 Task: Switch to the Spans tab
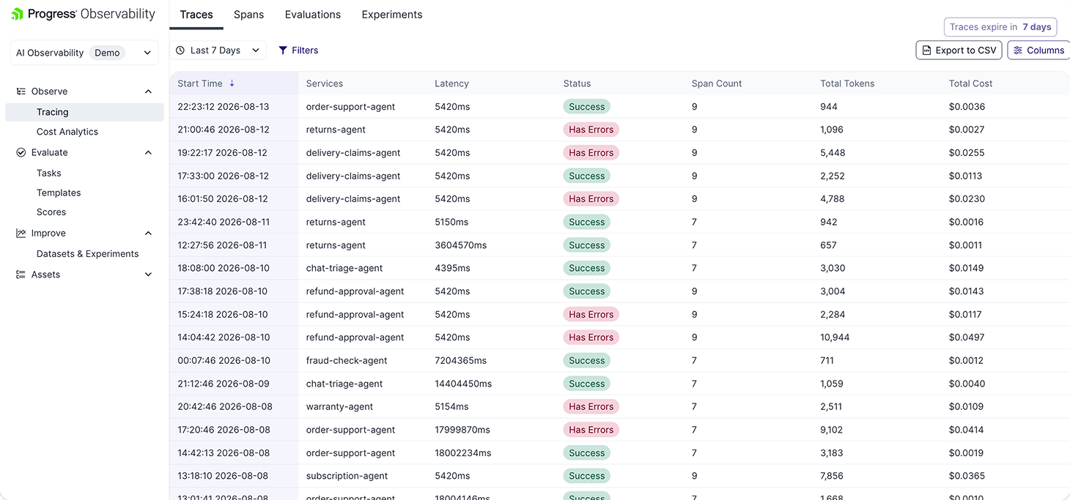pos(248,15)
